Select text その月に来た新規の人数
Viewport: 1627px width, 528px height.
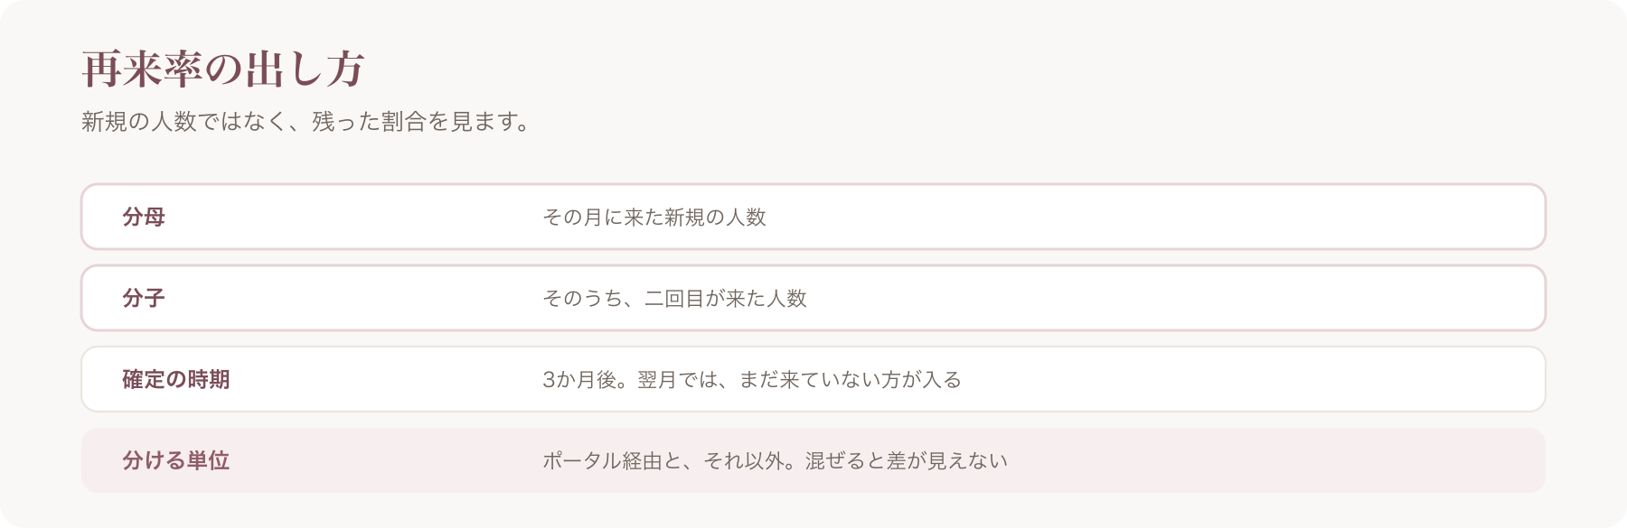tap(654, 217)
